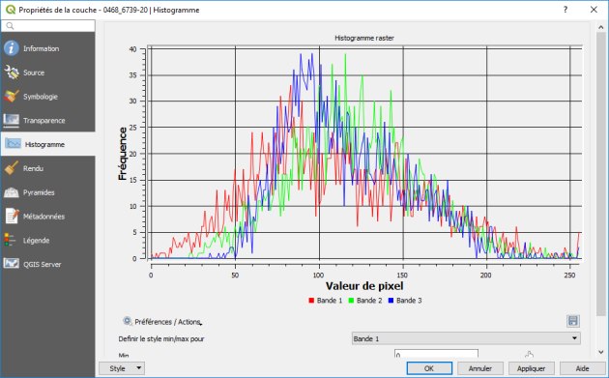Select the Rendu tab
Screen dimensions: 609x378
point(47,168)
